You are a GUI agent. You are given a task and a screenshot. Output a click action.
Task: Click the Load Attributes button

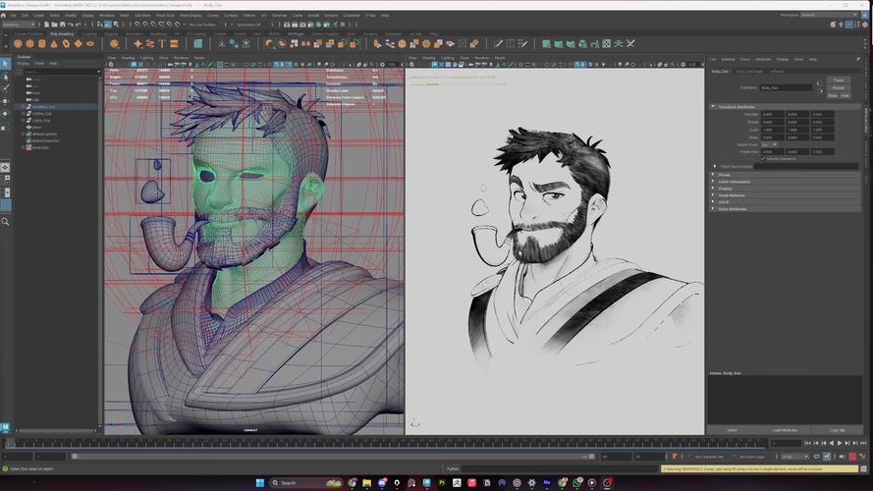pyautogui.click(x=784, y=430)
